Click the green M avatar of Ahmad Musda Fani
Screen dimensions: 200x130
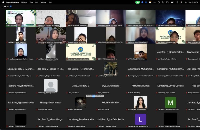pos(170,102)
